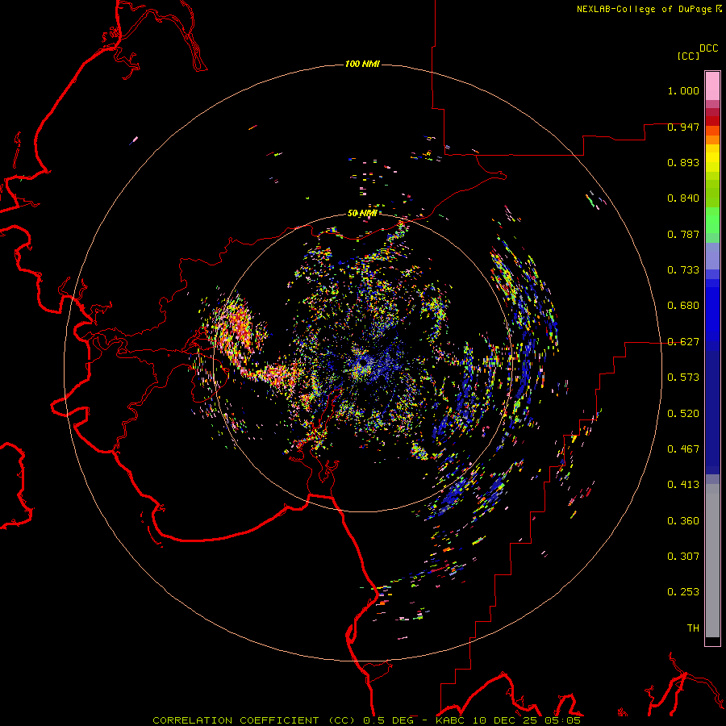
Task: Select the 0.413 scale value
Action: pyautogui.click(x=683, y=485)
